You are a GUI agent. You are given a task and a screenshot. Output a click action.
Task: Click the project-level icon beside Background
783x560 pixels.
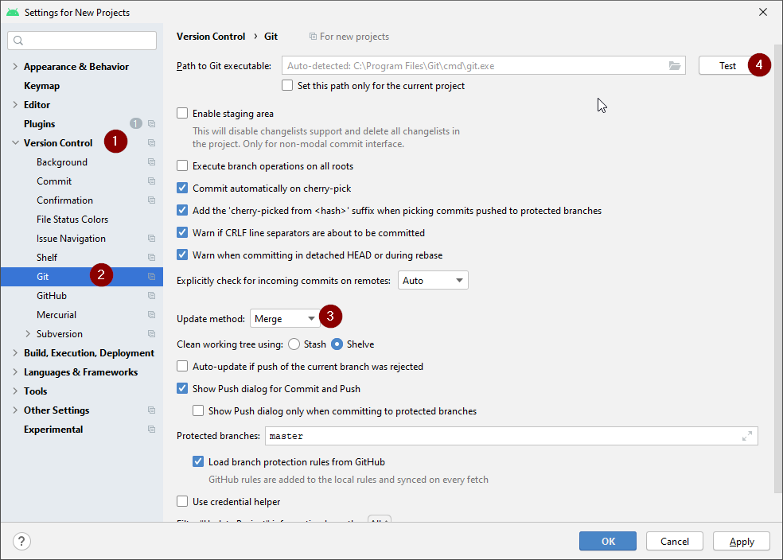[152, 162]
